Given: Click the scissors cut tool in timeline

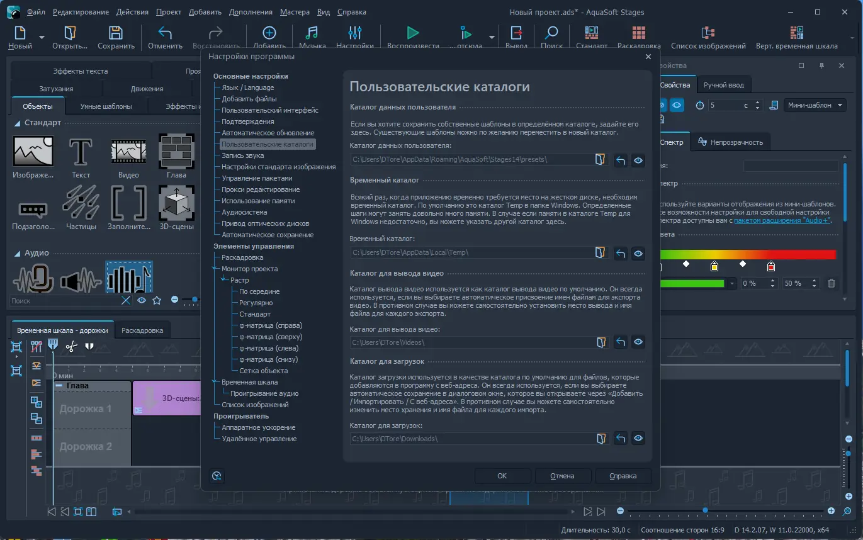Looking at the screenshot, I should [71, 346].
